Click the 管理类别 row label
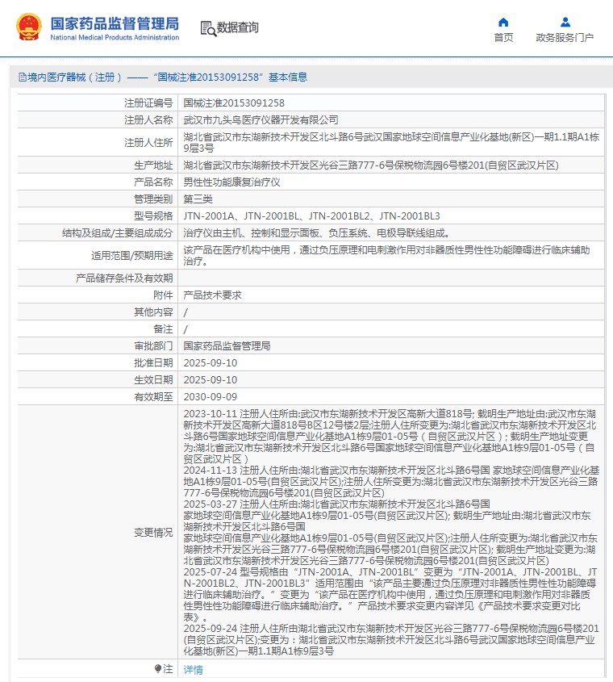The width and height of the screenshot is (613, 682). [x=153, y=199]
